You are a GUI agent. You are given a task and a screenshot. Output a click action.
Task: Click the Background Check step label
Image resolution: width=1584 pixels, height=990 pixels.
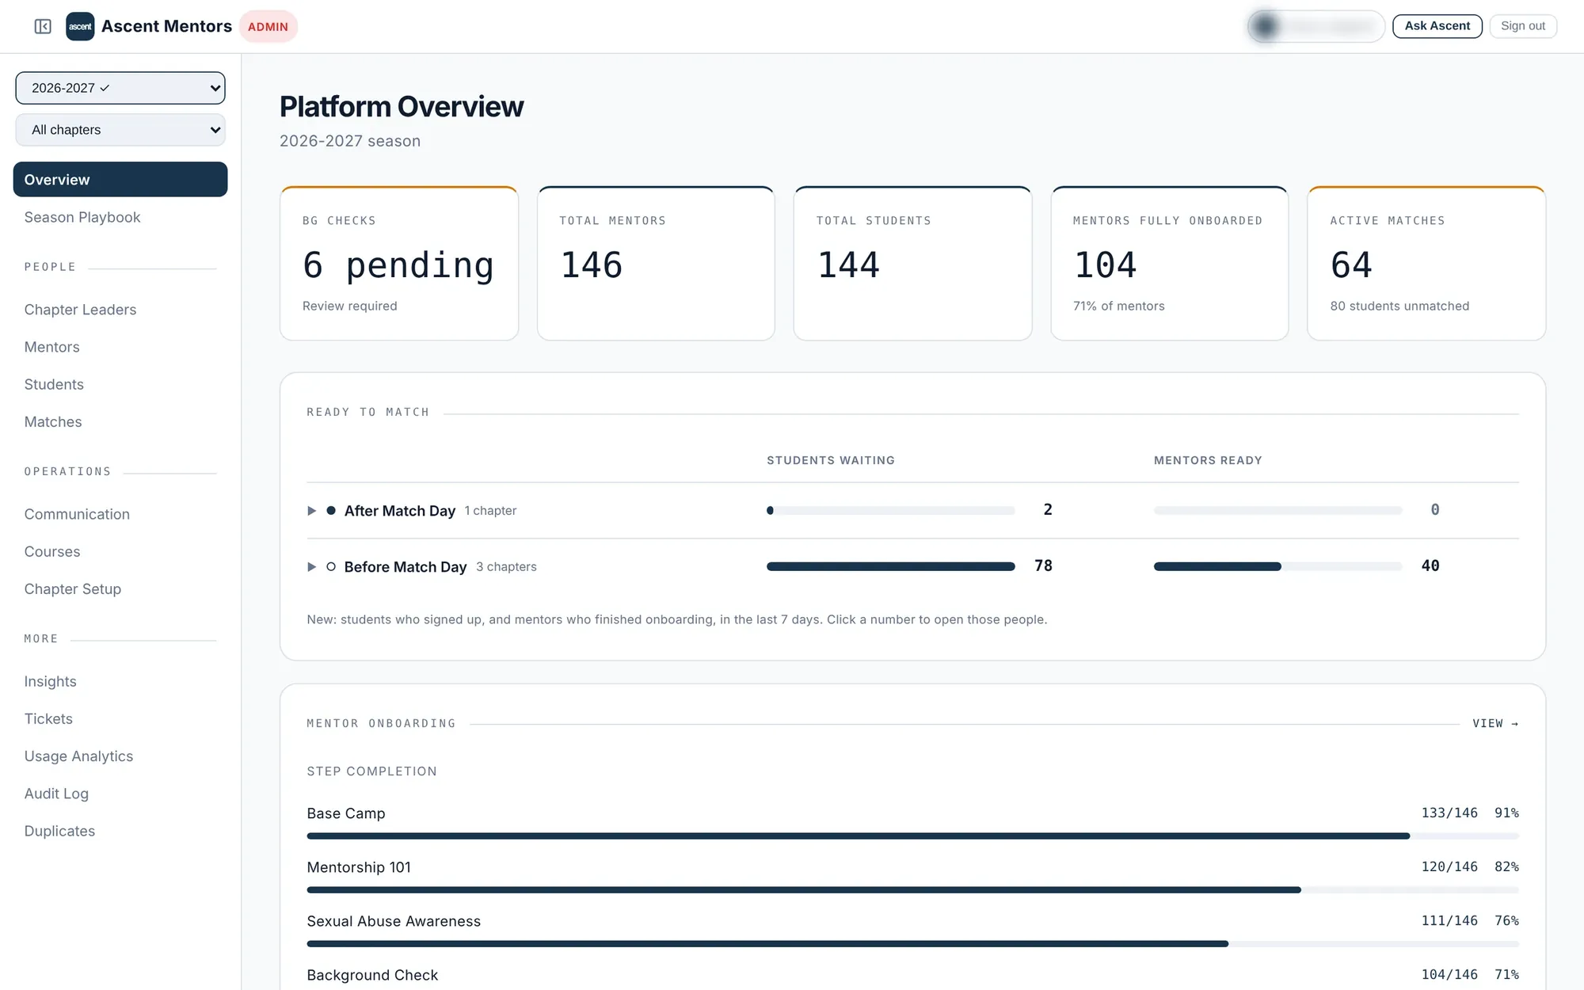[x=372, y=975]
